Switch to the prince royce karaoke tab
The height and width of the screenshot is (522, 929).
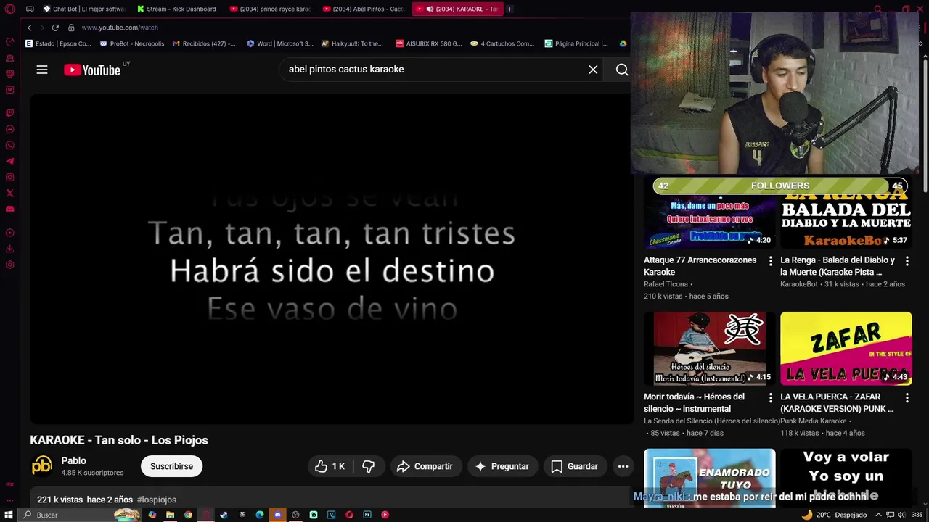coord(270,9)
